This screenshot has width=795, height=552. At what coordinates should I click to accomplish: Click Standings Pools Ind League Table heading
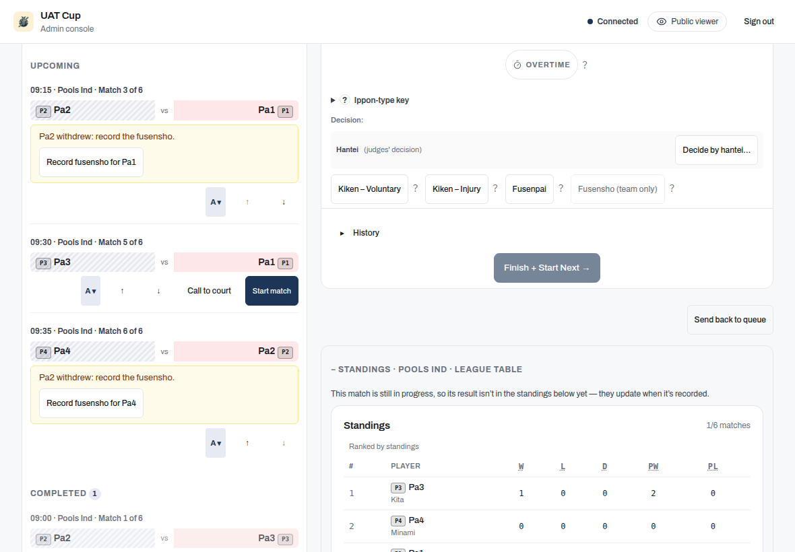[x=426, y=369]
